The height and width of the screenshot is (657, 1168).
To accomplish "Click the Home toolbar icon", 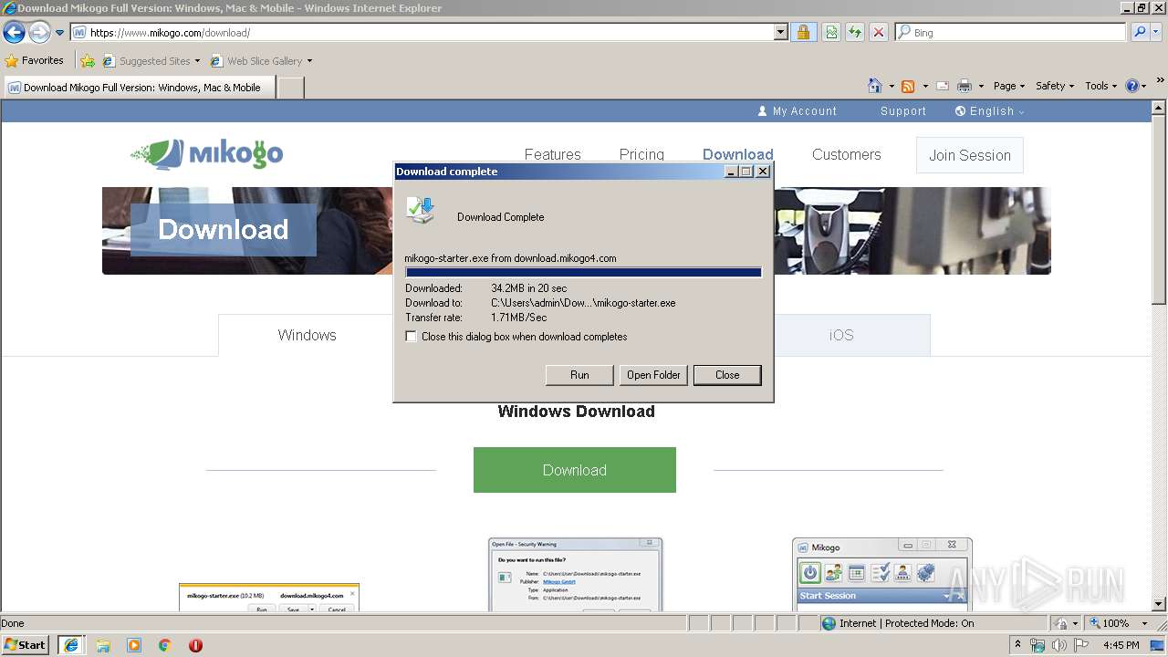I will click(x=875, y=86).
